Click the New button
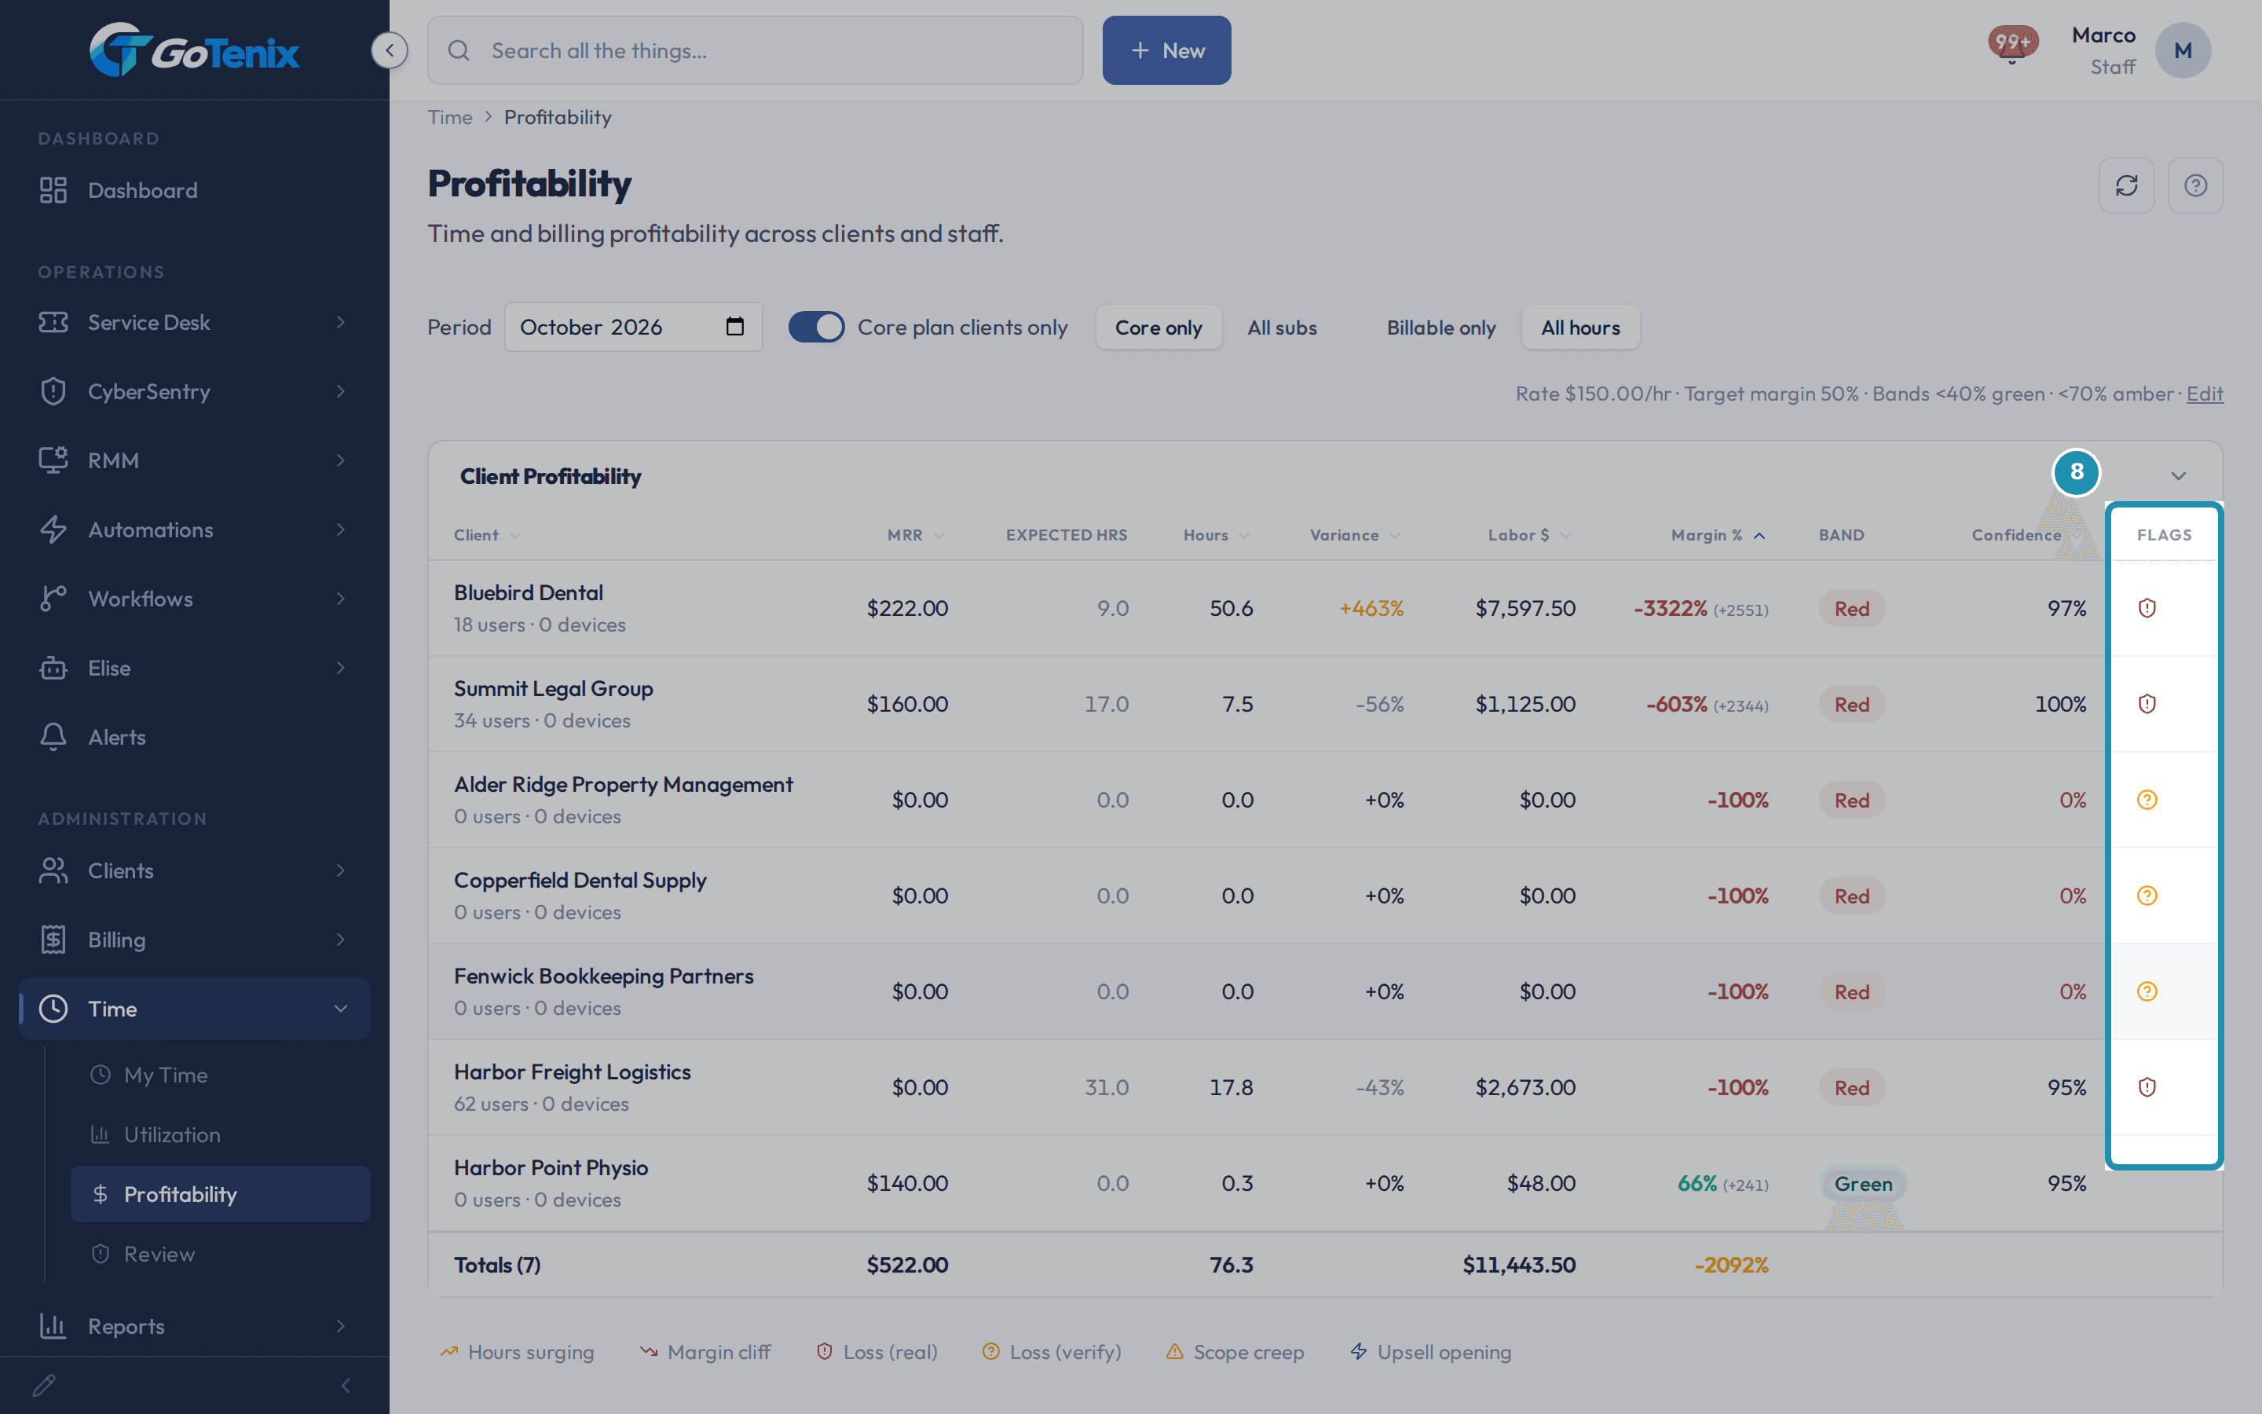The height and width of the screenshot is (1414, 2262). (x=1166, y=50)
